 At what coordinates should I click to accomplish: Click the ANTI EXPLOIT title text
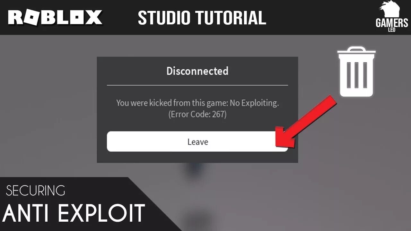pos(74,213)
